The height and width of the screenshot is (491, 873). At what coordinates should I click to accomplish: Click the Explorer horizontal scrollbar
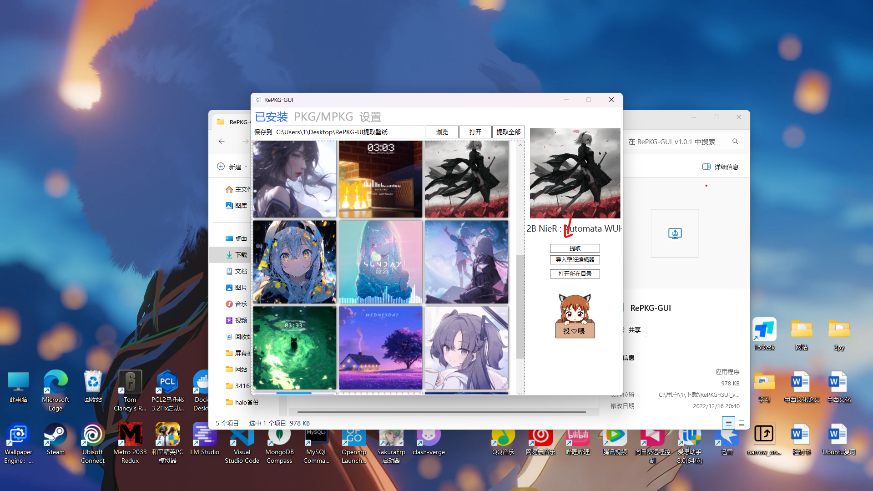coord(441,412)
